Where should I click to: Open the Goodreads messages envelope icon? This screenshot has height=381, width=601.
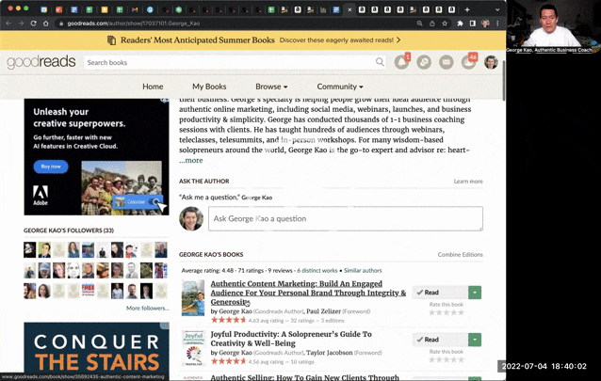(447, 62)
